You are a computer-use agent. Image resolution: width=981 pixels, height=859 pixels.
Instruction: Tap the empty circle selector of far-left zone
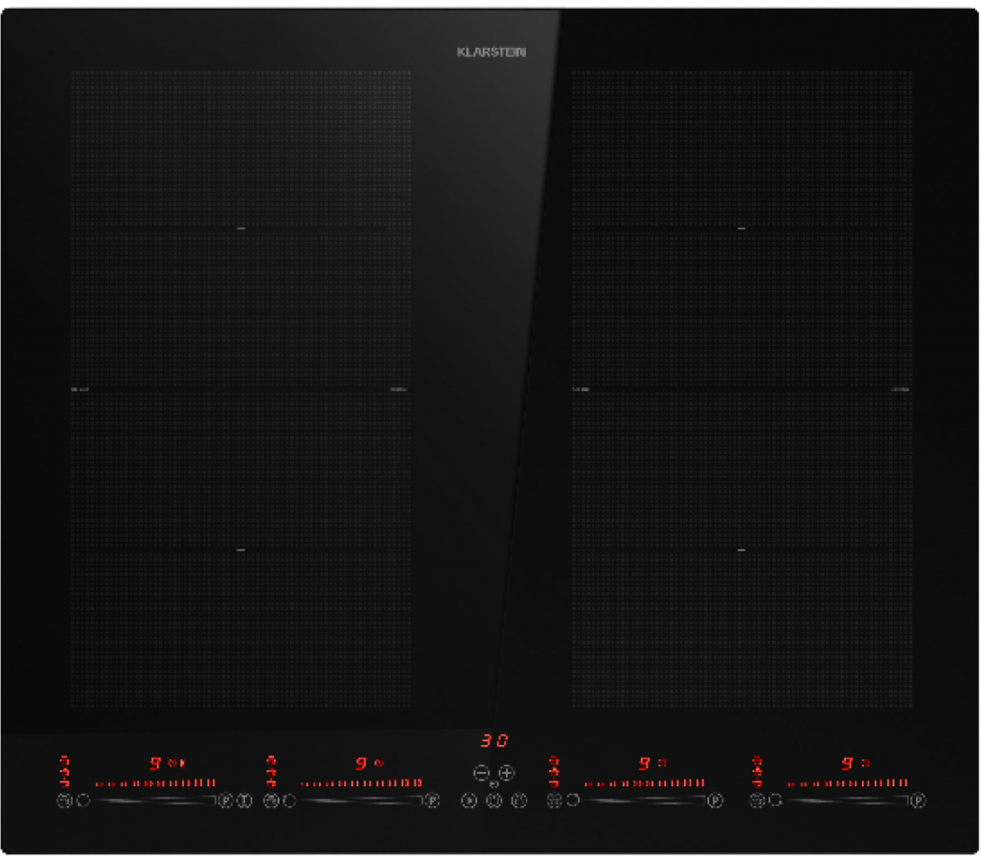click(83, 801)
